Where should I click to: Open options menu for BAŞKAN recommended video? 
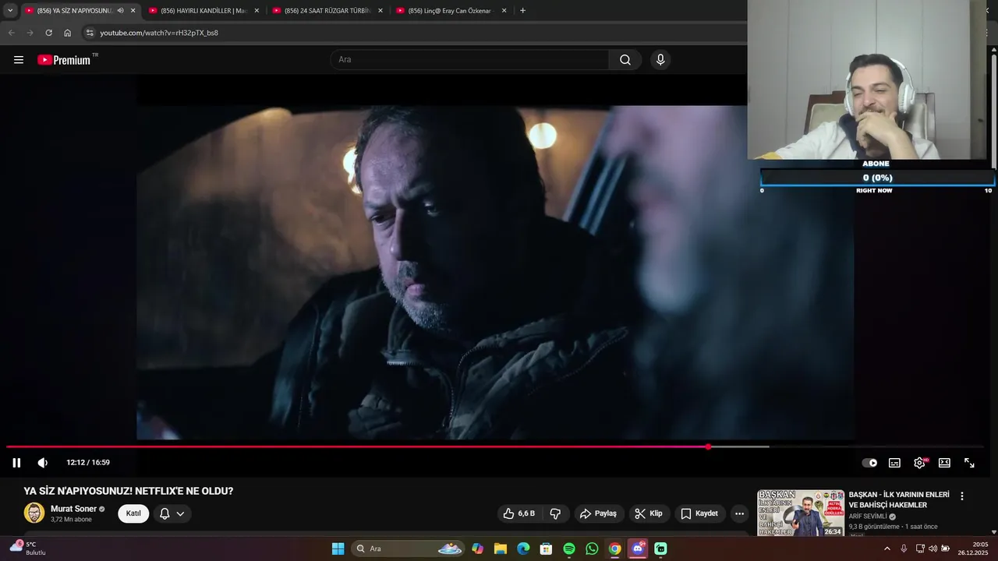click(x=962, y=496)
